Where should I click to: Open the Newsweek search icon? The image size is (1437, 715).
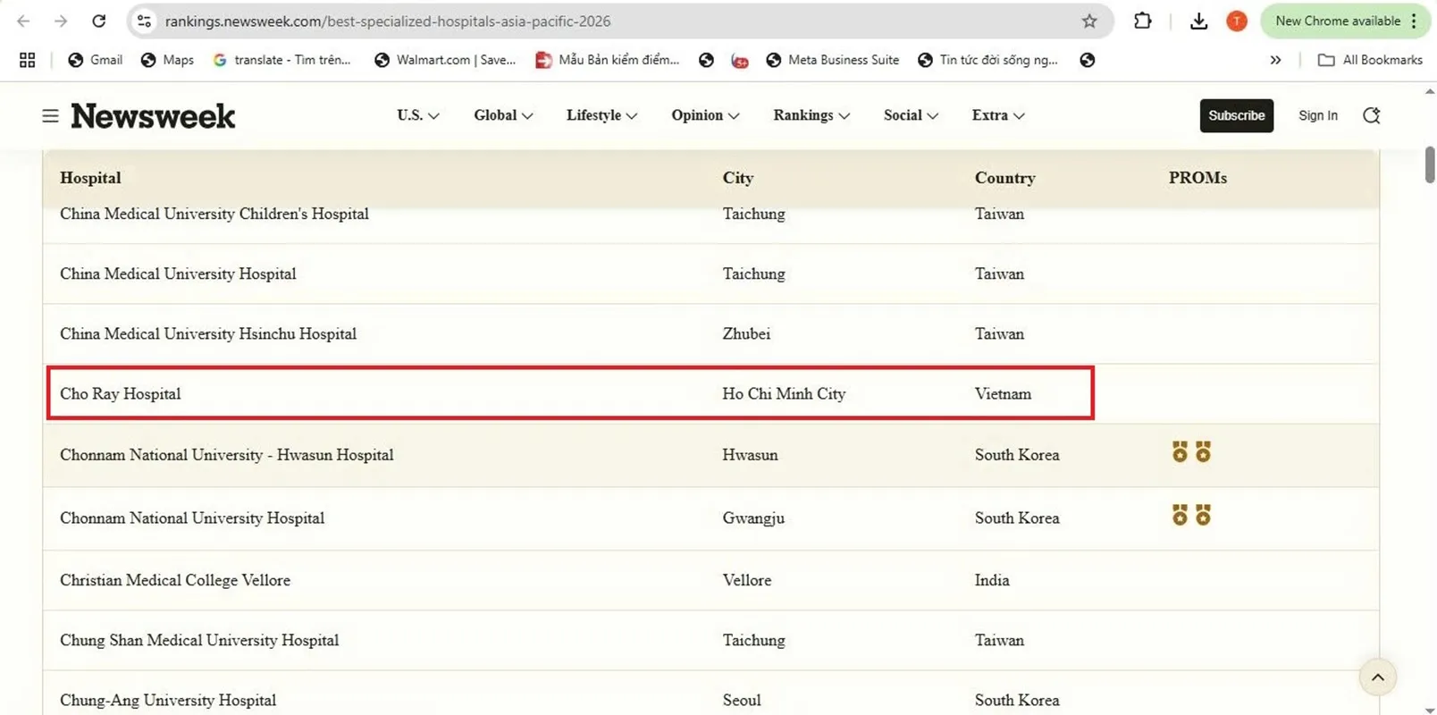pyautogui.click(x=1371, y=115)
